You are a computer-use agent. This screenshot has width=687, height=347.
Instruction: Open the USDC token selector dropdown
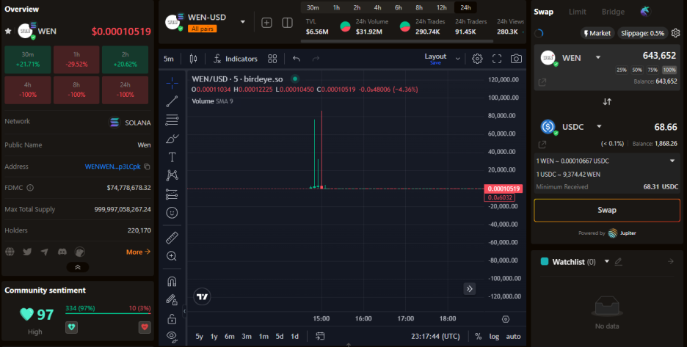[599, 127]
